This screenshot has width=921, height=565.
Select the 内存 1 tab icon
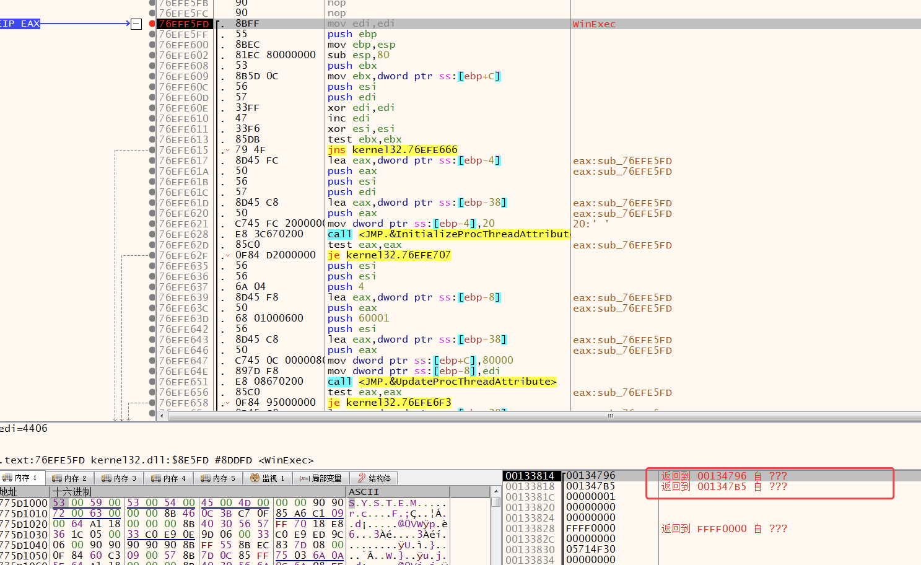[7, 478]
